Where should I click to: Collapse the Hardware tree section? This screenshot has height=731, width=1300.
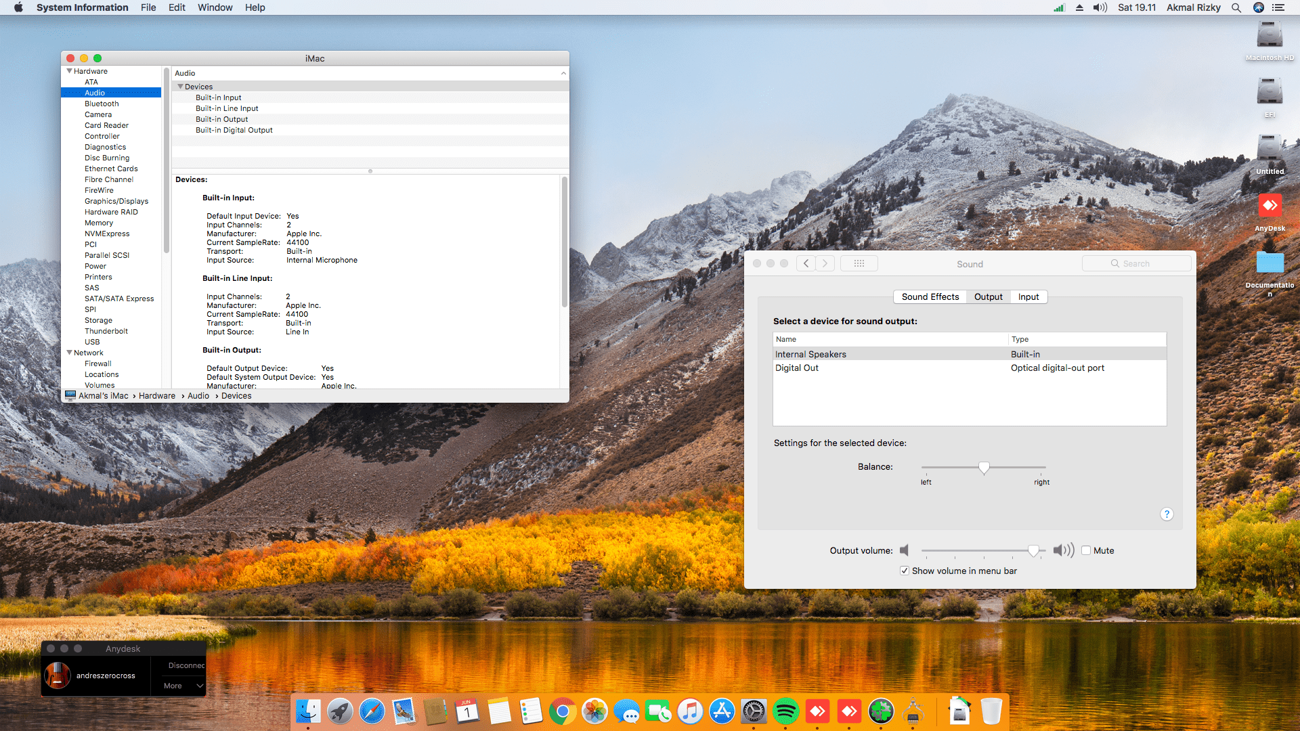(x=69, y=71)
